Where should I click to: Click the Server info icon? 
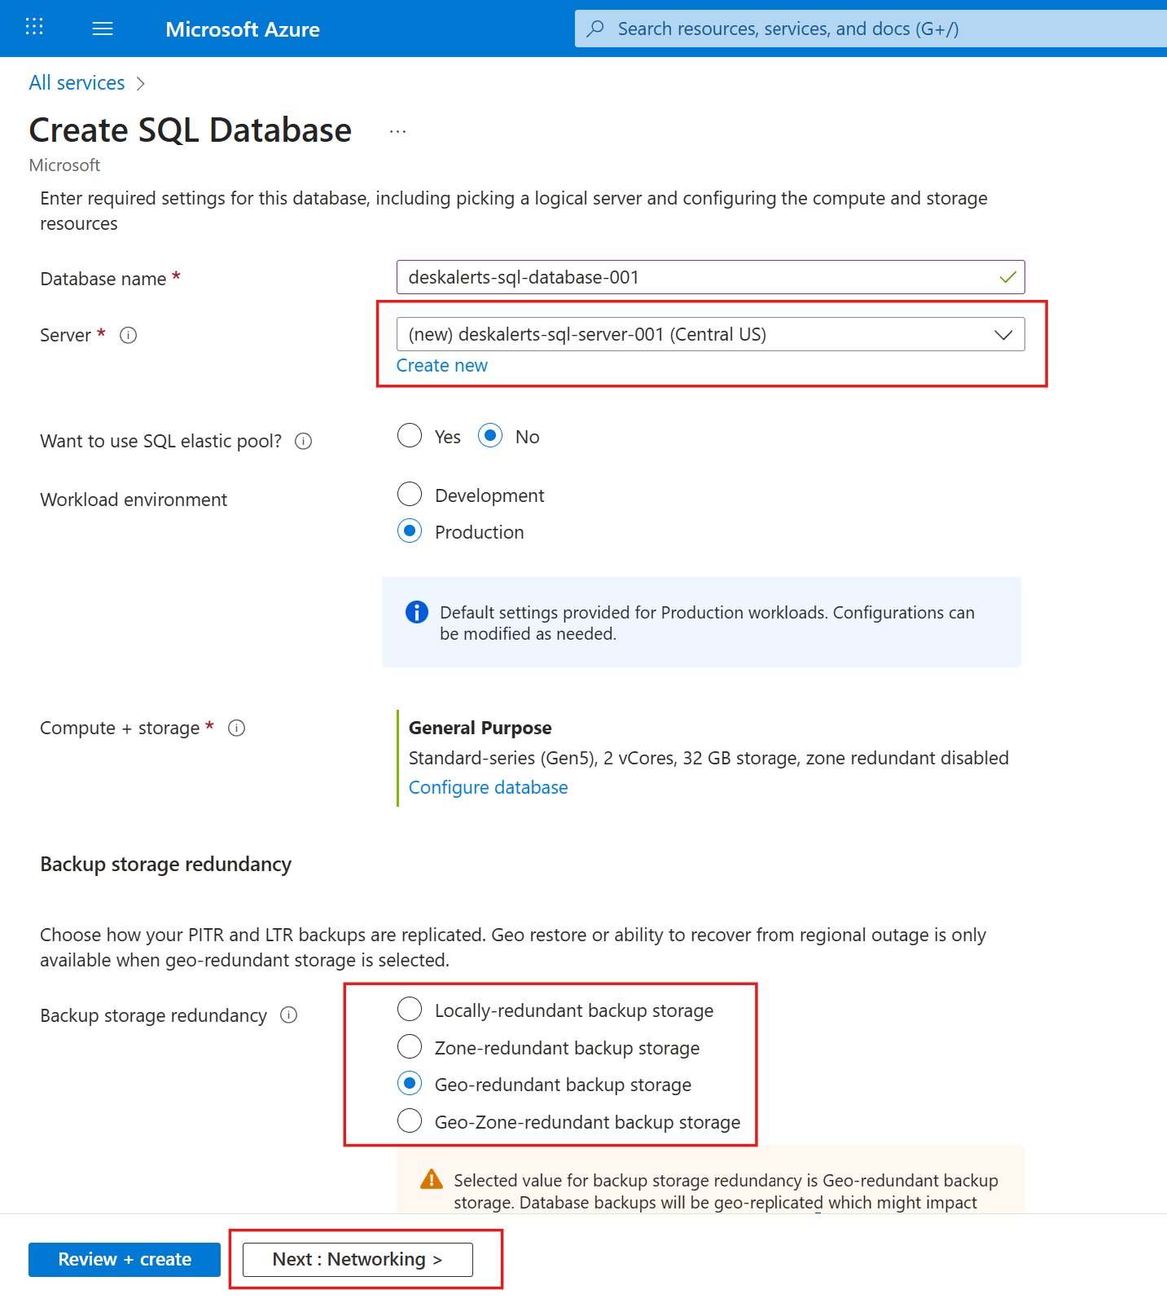click(129, 335)
